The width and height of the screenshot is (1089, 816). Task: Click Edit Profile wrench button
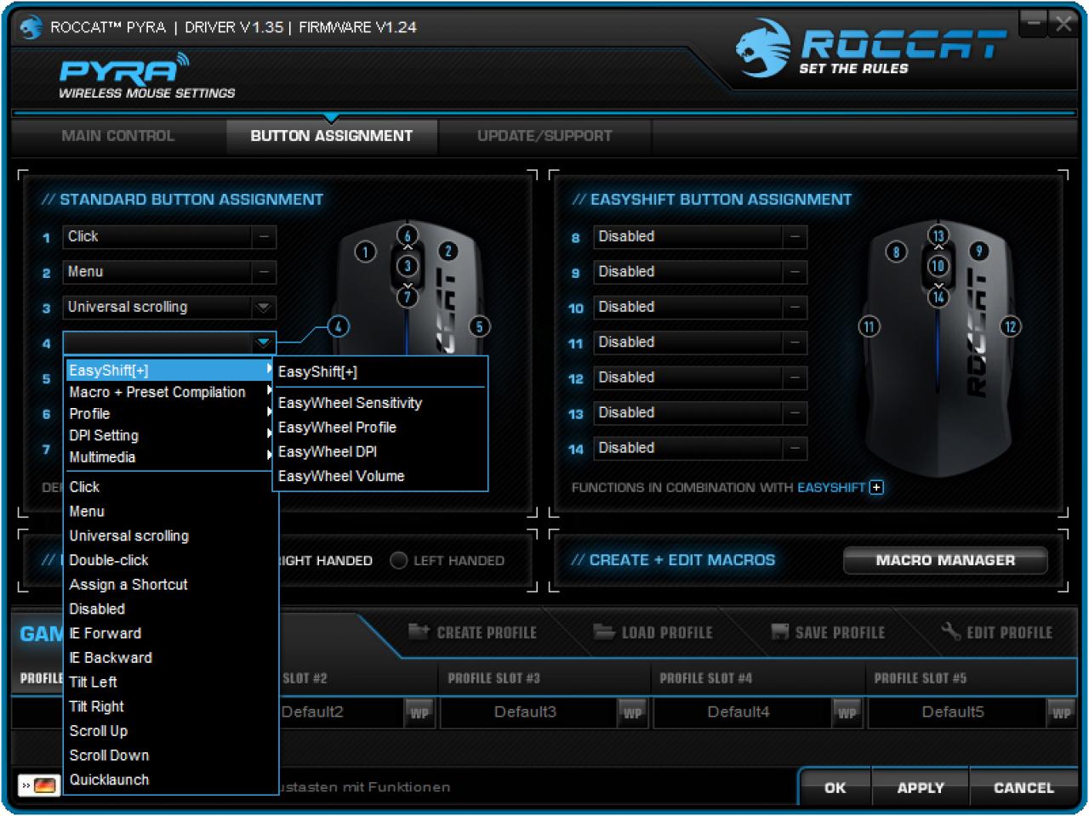[997, 632]
